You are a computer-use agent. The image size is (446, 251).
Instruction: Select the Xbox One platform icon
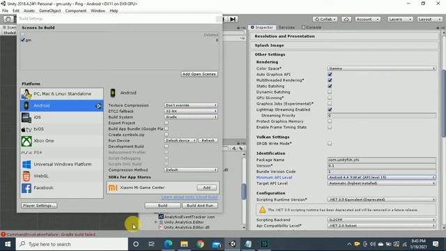[26, 141]
